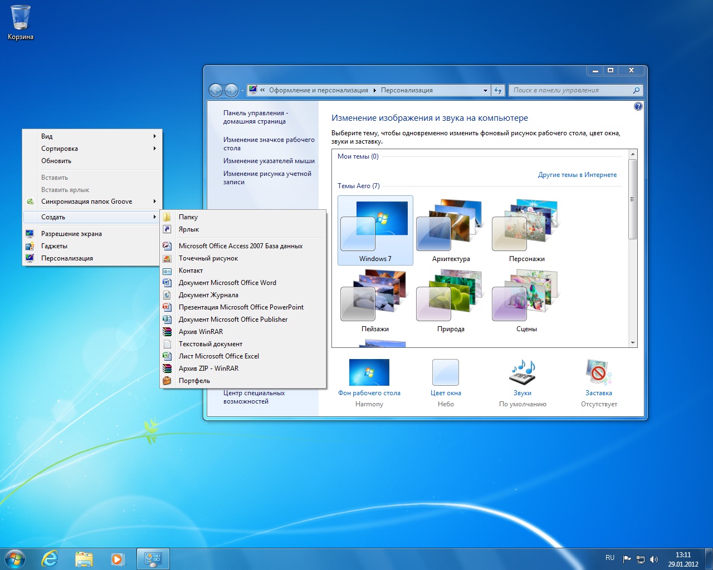This screenshot has height=570, width=713.
Task: Open Windows Media Player from the taskbar
Action: point(118,559)
